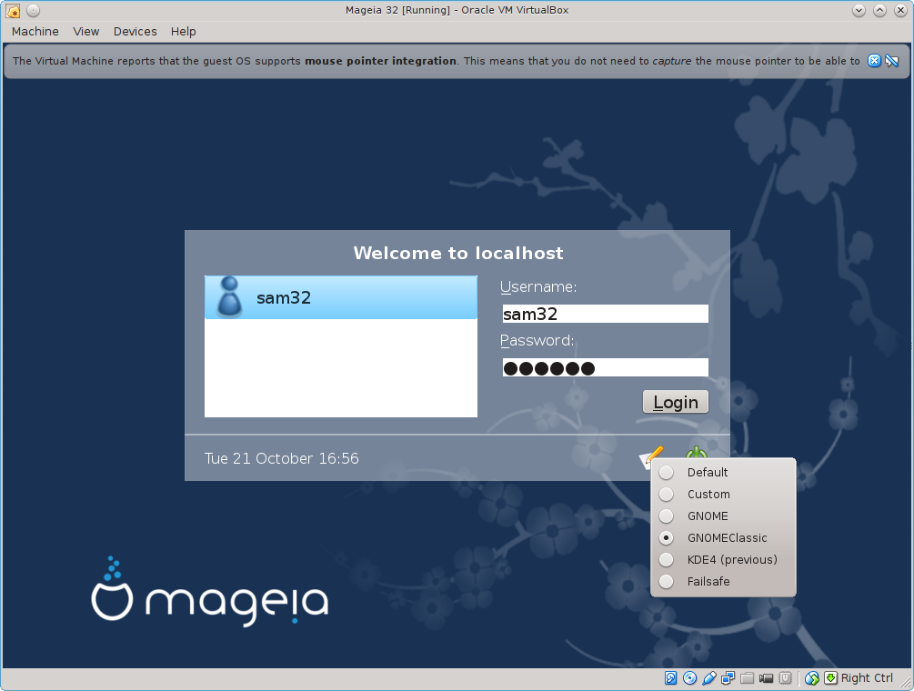Screen dimensions: 914x691
Task: Click the Username input field
Action: tap(605, 314)
